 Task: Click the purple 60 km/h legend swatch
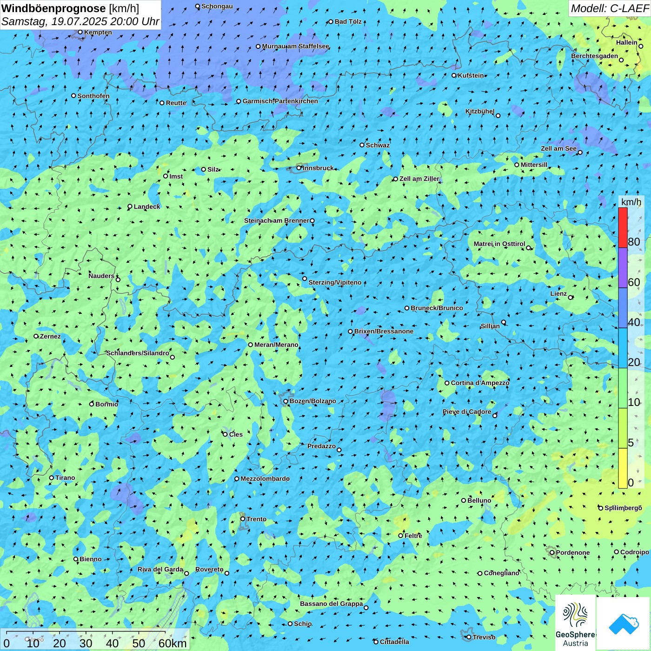pyautogui.click(x=623, y=268)
